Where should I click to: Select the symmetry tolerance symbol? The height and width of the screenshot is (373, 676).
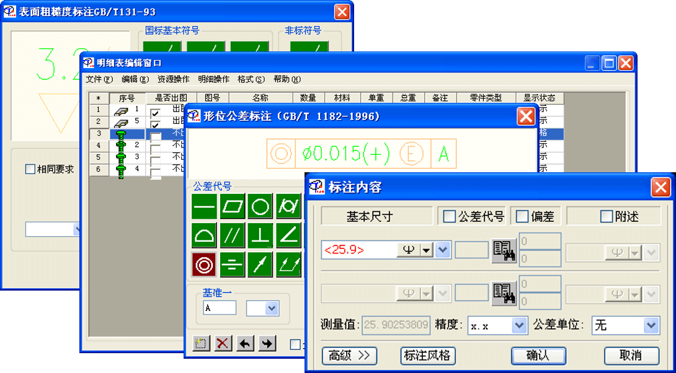(x=233, y=265)
